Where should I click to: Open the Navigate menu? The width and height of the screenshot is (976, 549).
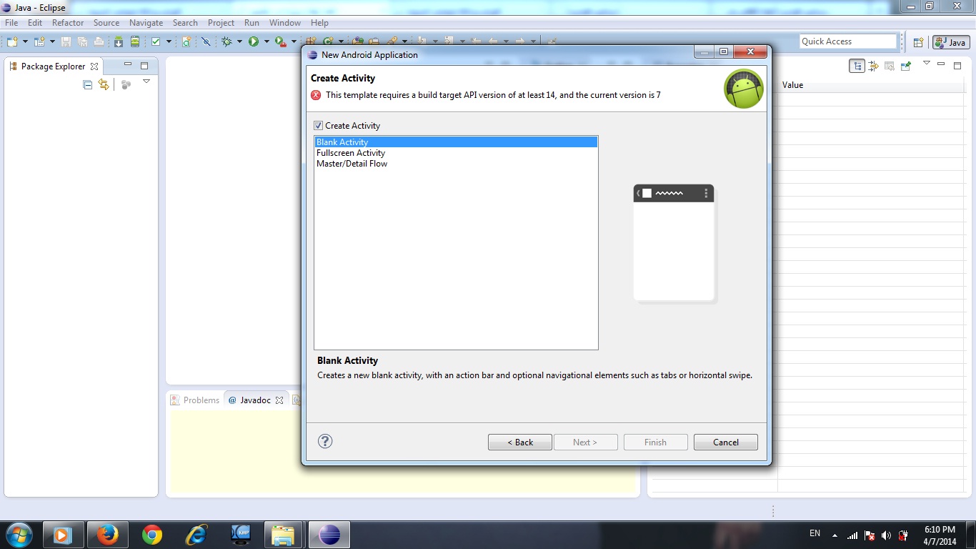[x=146, y=23]
